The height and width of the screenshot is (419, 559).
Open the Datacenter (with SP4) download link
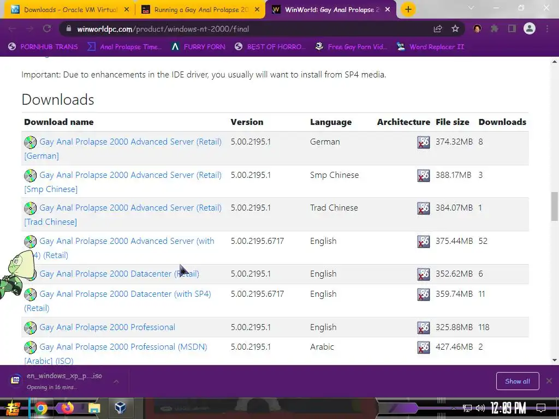pos(117,301)
